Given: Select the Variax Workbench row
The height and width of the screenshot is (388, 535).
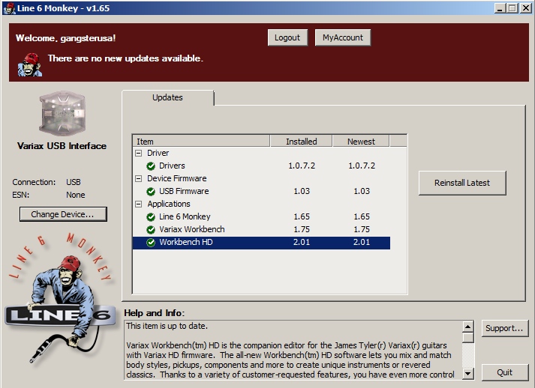Looking at the screenshot, I should coord(261,230).
